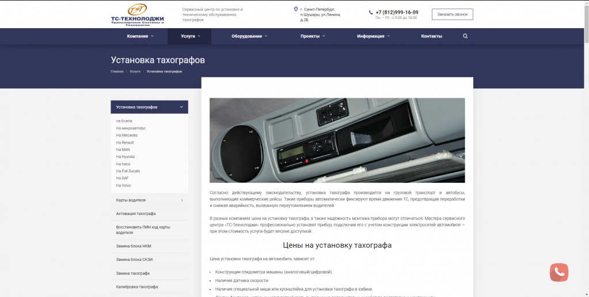This screenshot has height=297, width=589.
Task: Click the floating red phone call icon
Action: point(559,272)
